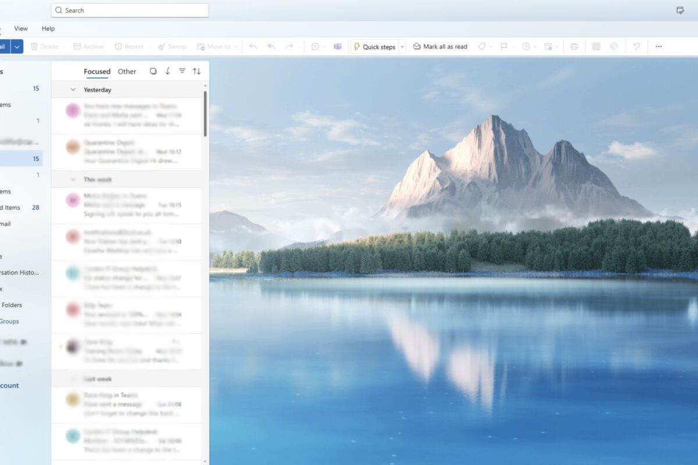
Task: Open the Quick steps dropdown arrow
Action: point(402,46)
